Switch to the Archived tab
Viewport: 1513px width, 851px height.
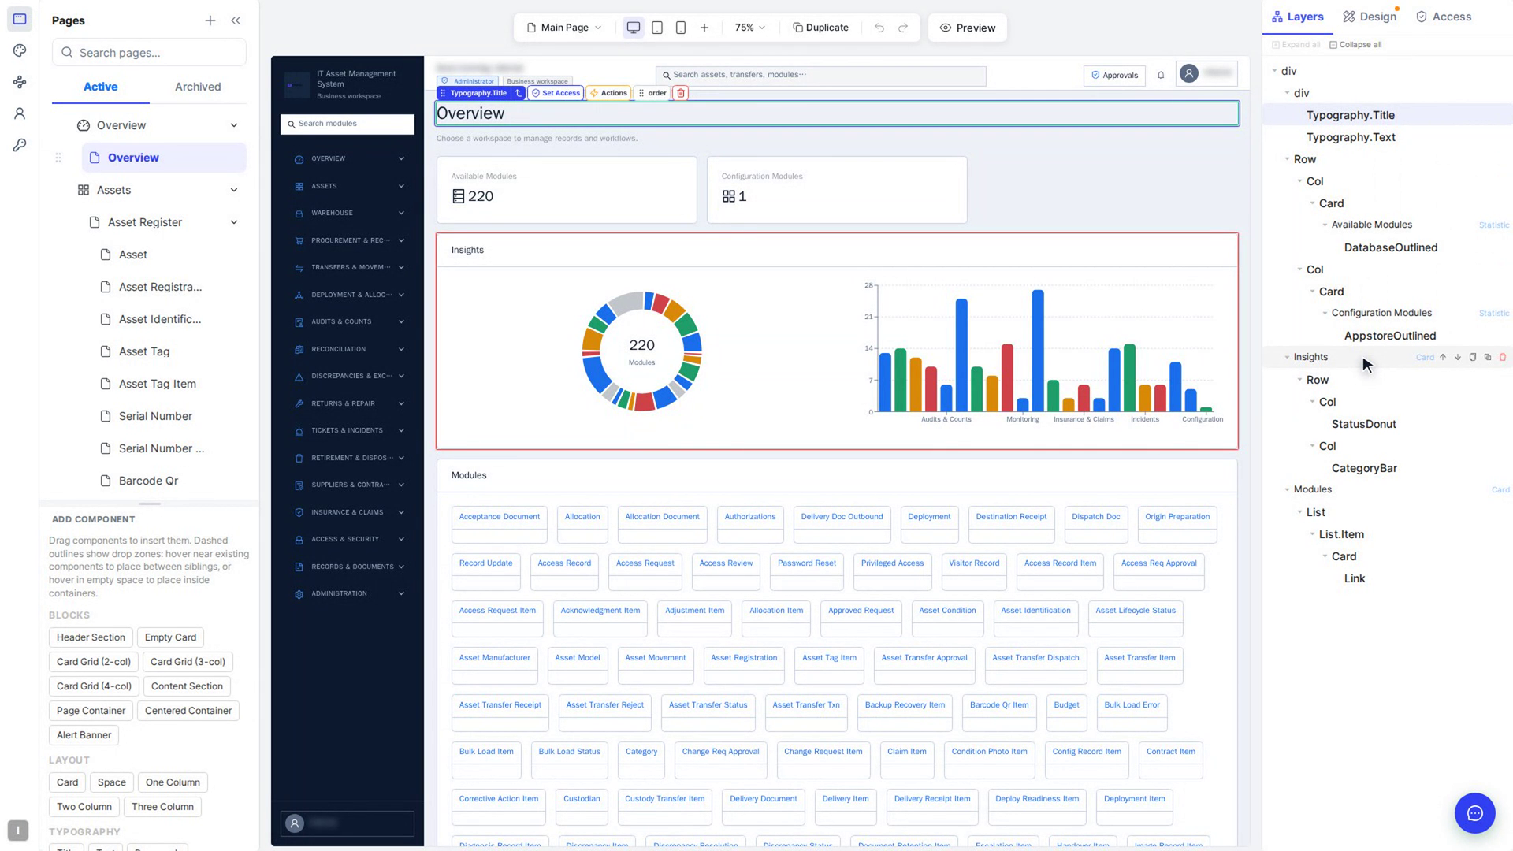198,87
